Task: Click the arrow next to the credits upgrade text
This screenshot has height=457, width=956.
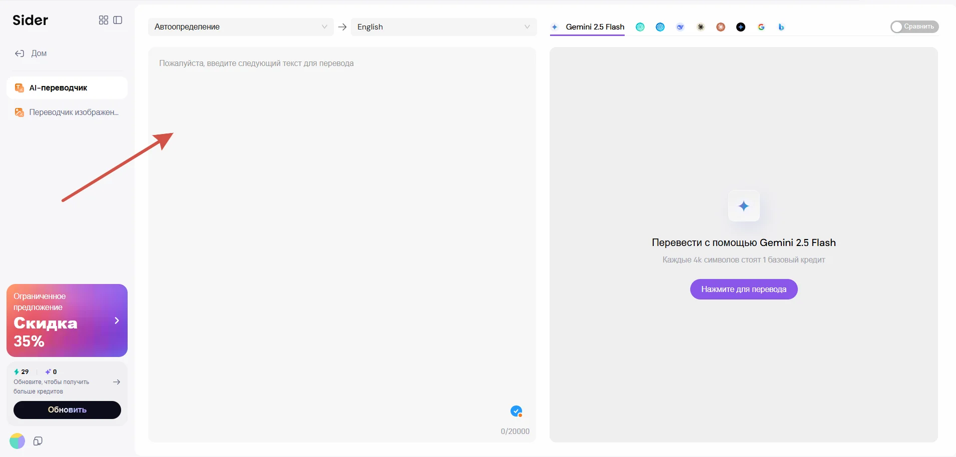Action: pyautogui.click(x=117, y=382)
